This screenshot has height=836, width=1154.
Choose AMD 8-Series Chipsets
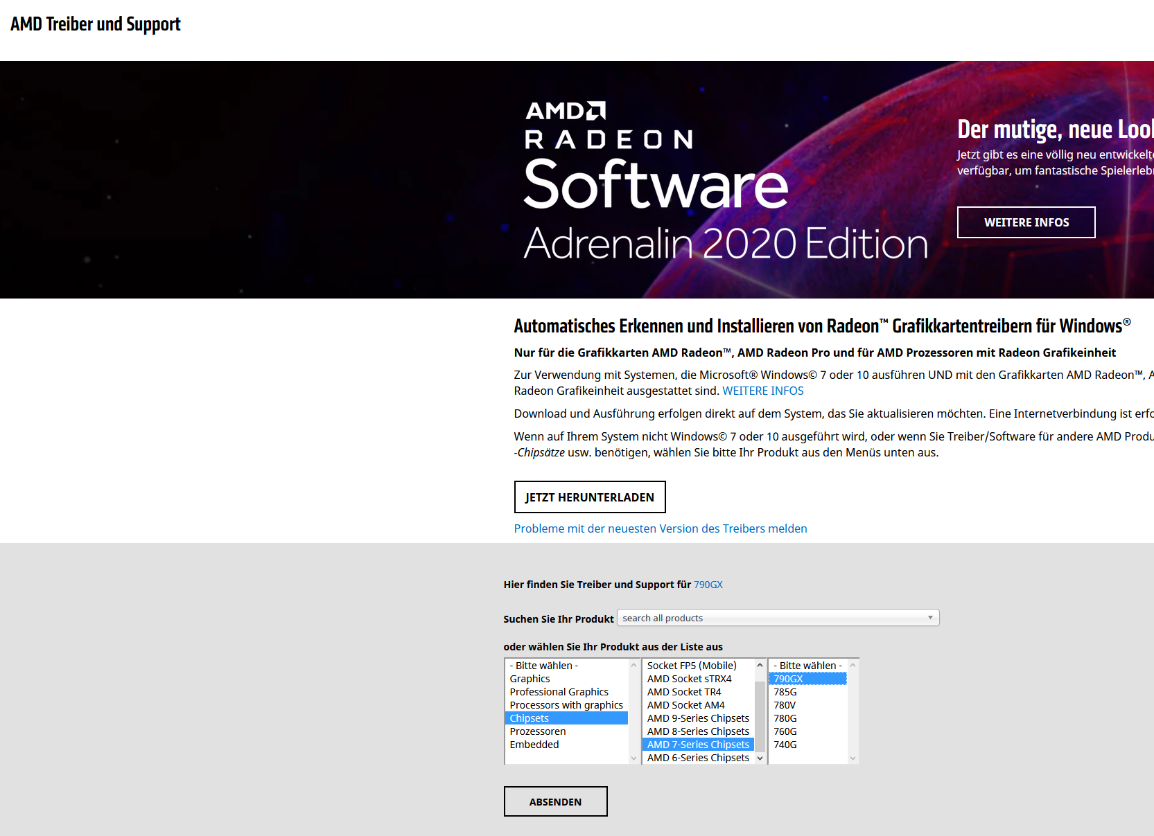699,731
